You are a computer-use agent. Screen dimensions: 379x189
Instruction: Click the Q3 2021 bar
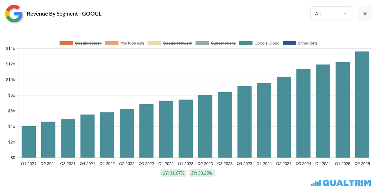68,138
